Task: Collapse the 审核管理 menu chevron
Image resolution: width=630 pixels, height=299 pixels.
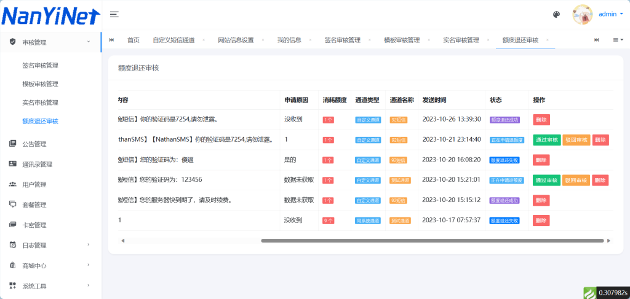Action: click(89, 41)
